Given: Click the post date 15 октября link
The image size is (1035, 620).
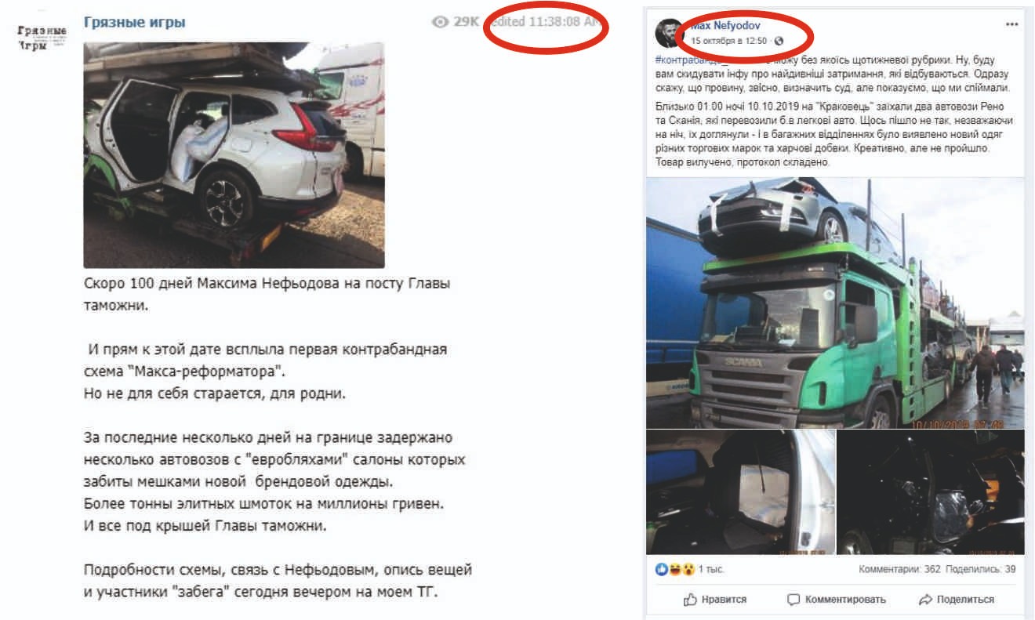Looking at the screenshot, I should 729,41.
